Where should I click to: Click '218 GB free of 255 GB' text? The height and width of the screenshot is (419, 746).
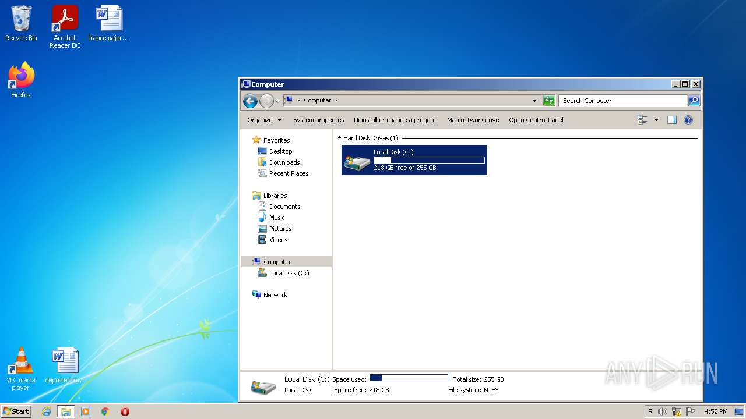404,168
